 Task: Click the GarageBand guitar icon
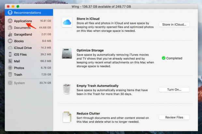10,34
